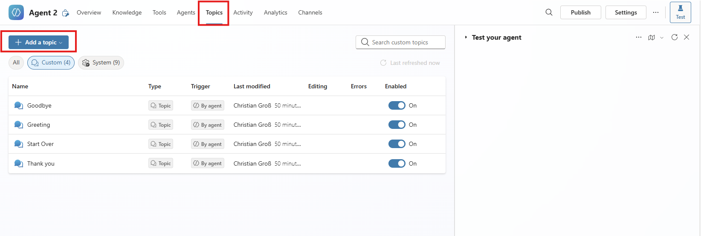The image size is (701, 236).
Task: Click the By agent trigger badge for Greeting
Action: [x=208, y=125]
